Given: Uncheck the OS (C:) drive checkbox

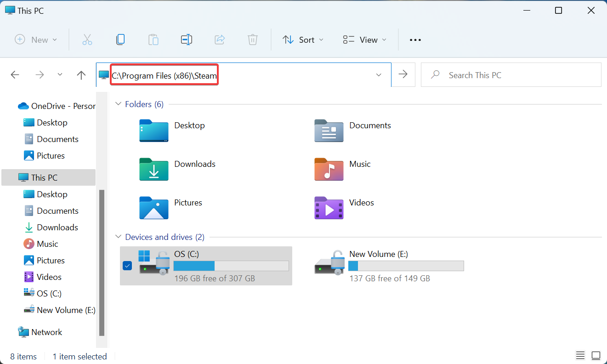Looking at the screenshot, I should point(127,266).
